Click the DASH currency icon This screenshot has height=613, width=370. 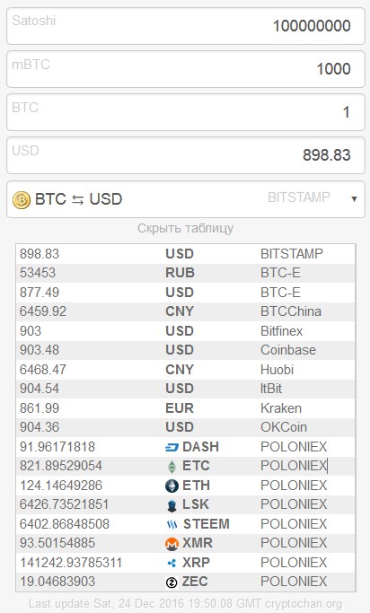click(172, 447)
